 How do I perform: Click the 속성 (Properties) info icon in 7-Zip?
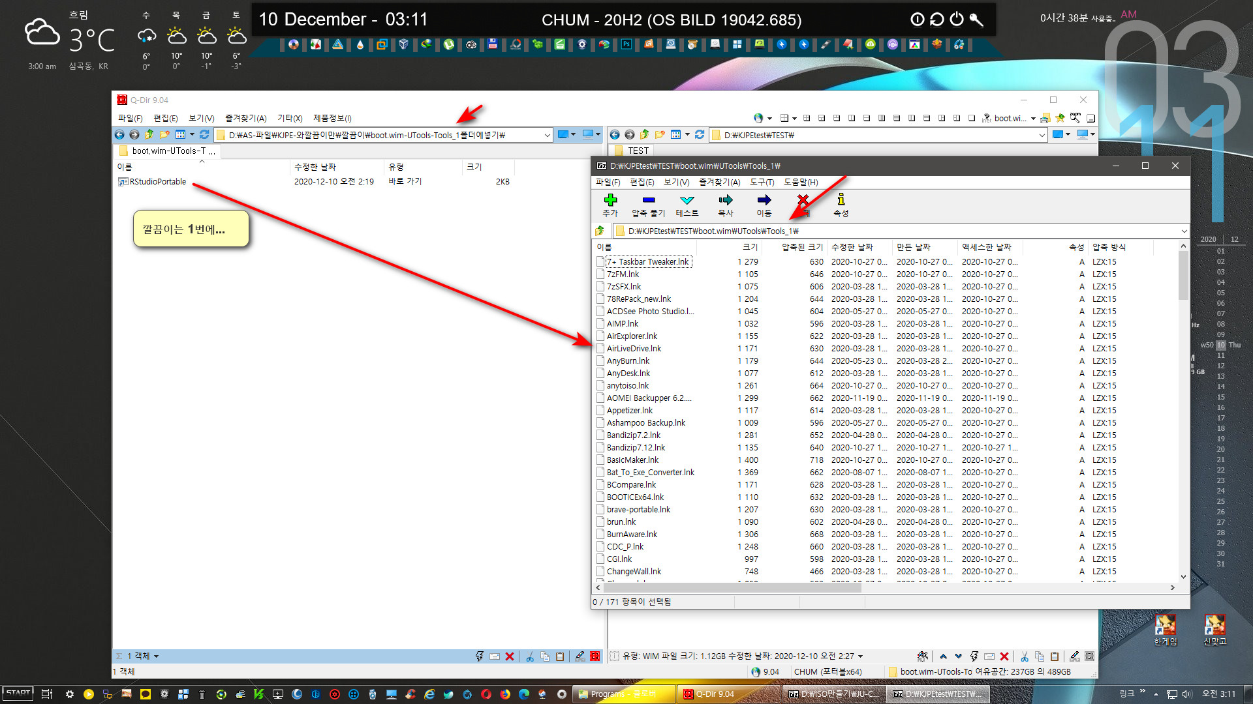pos(841,199)
